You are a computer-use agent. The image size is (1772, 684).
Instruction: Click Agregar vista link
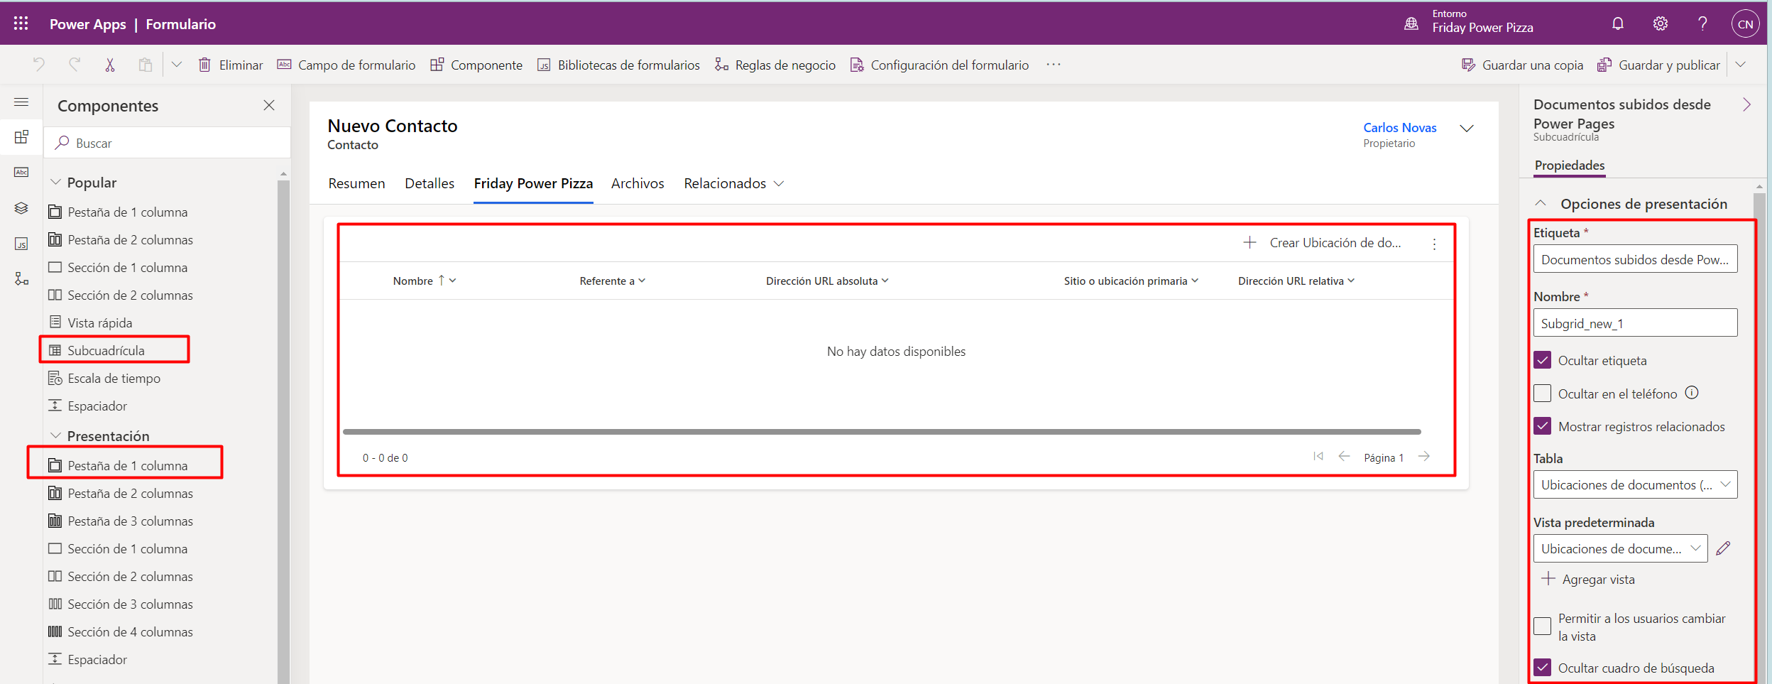point(1588,579)
